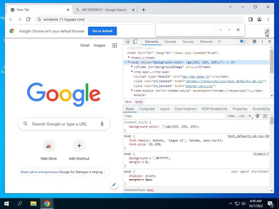Close the DevTools panel
This screenshot has width=279, height=209.
269,41
